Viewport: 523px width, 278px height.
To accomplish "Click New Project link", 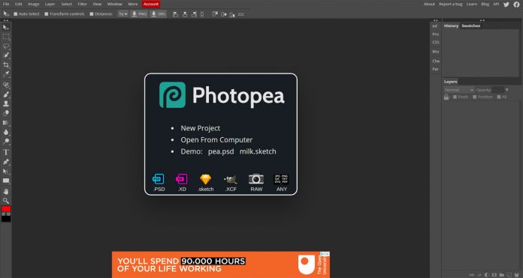I will pyautogui.click(x=200, y=128).
